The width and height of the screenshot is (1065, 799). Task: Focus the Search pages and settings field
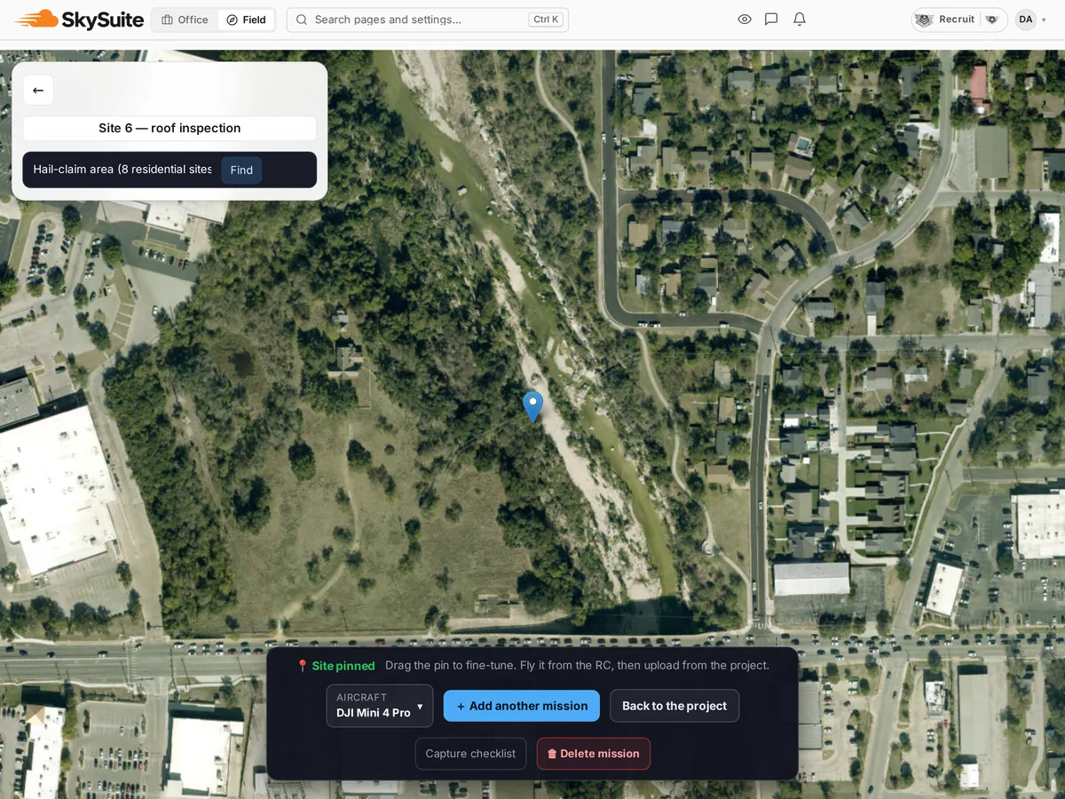[x=427, y=20]
